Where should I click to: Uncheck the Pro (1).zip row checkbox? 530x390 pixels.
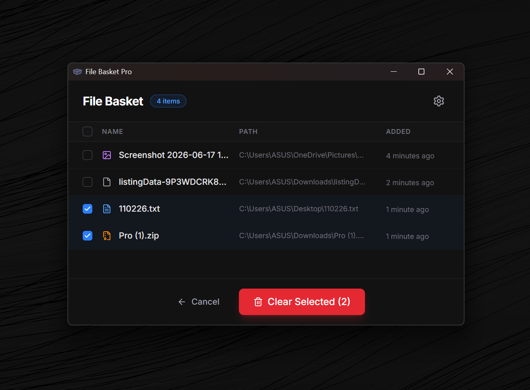[88, 236]
